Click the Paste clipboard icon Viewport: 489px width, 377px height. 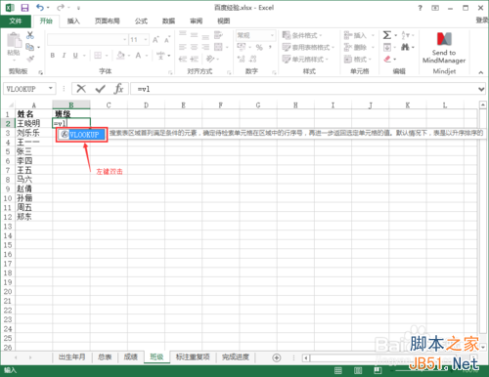click(x=14, y=41)
